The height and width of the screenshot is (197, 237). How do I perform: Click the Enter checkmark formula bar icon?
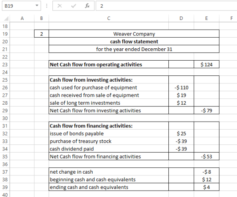74,6
